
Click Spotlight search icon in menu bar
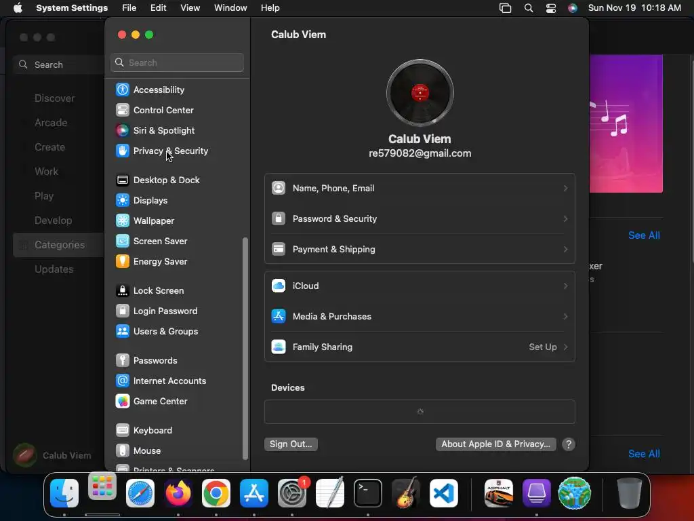coord(529,8)
